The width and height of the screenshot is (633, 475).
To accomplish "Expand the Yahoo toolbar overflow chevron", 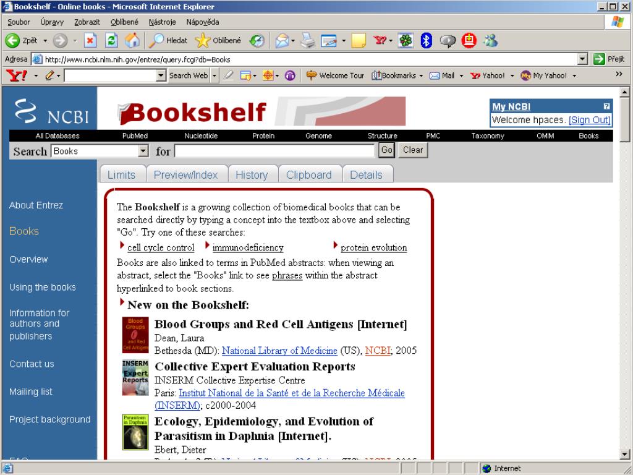I will [x=619, y=74].
